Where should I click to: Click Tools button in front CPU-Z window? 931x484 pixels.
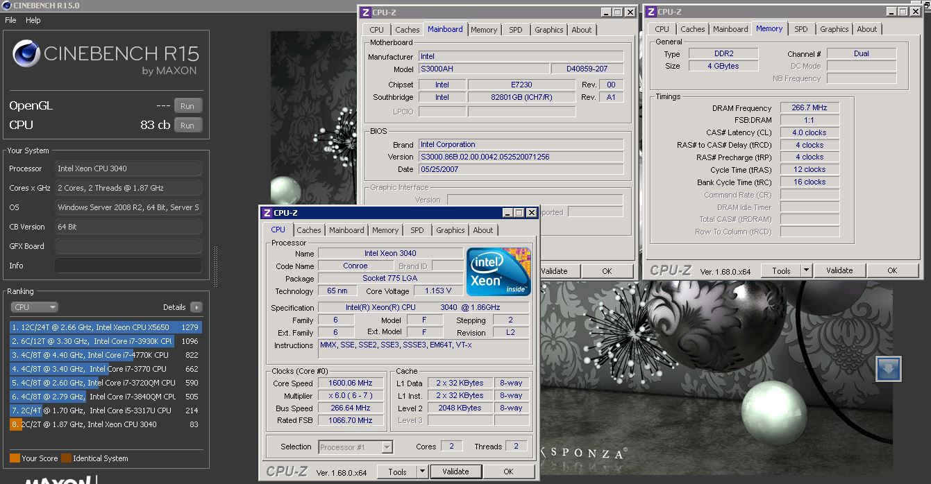(397, 472)
